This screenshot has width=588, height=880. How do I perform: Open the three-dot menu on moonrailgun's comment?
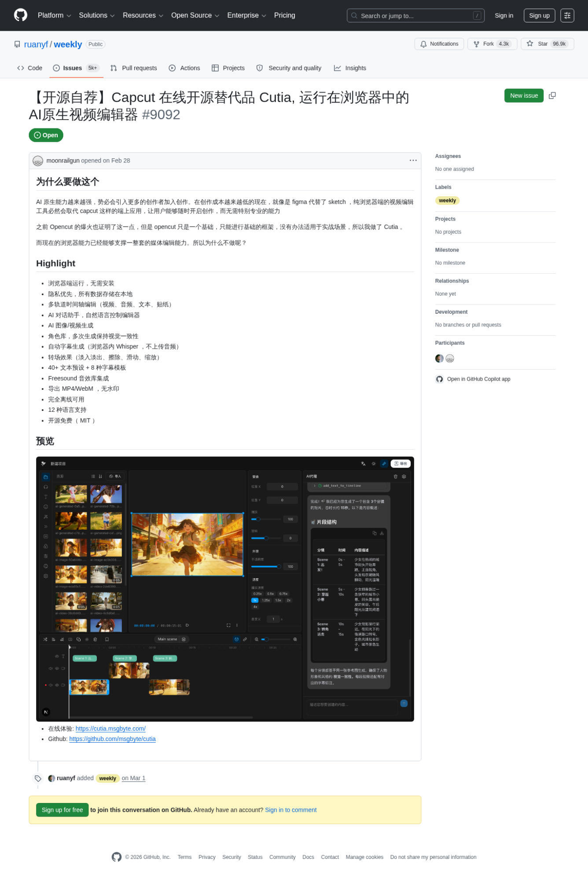413,160
